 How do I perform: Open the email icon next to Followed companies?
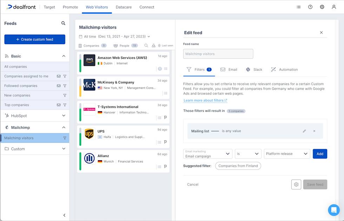tap(58, 85)
